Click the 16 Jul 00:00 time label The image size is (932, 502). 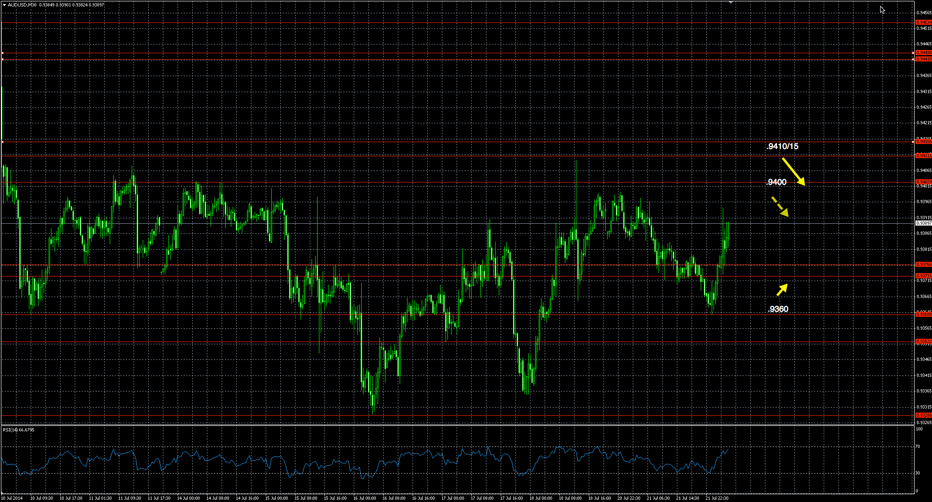[364, 498]
